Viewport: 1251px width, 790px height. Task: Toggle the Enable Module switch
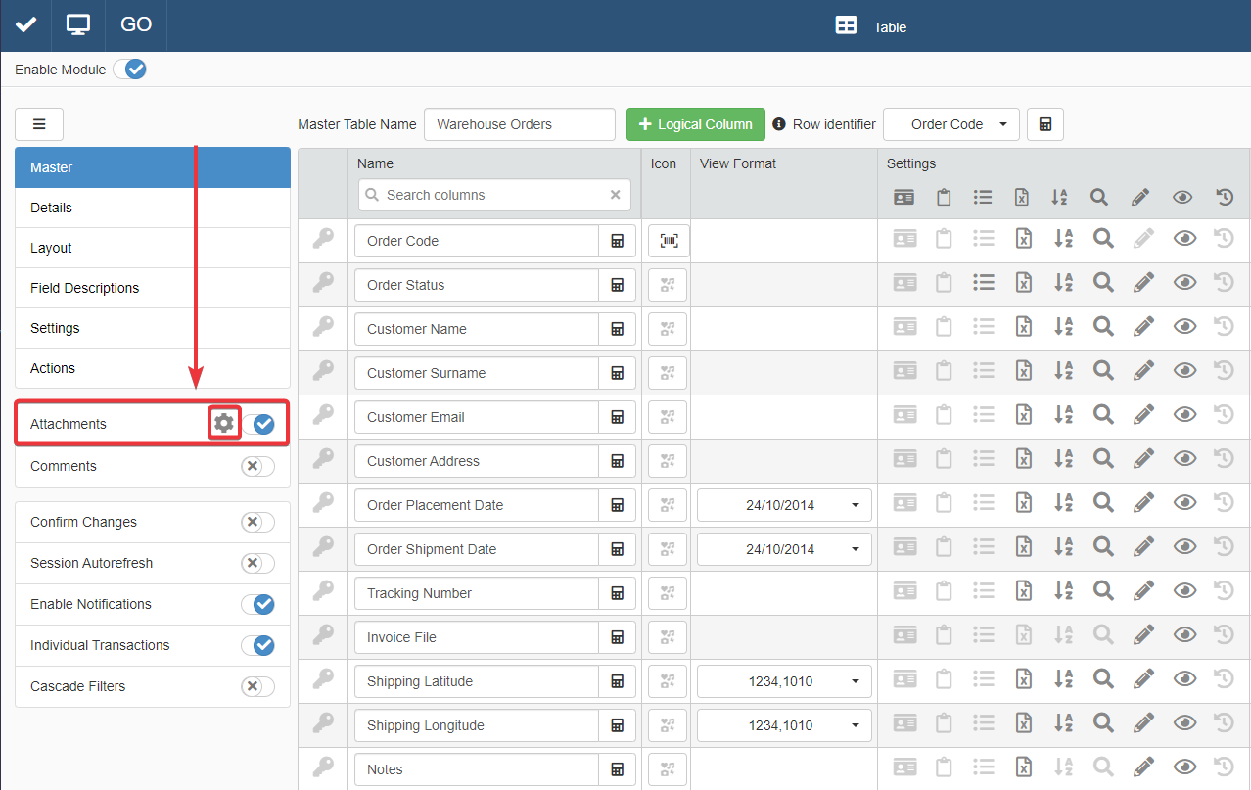129,70
